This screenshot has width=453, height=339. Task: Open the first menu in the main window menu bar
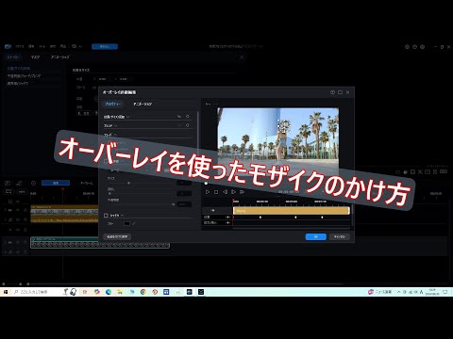pyautogui.click(x=20, y=46)
